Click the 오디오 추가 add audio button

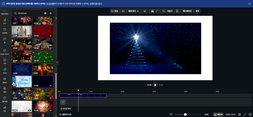[x=65, y=109]
